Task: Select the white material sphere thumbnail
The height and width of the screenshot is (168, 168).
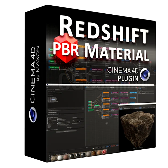Action: point(60,158)
